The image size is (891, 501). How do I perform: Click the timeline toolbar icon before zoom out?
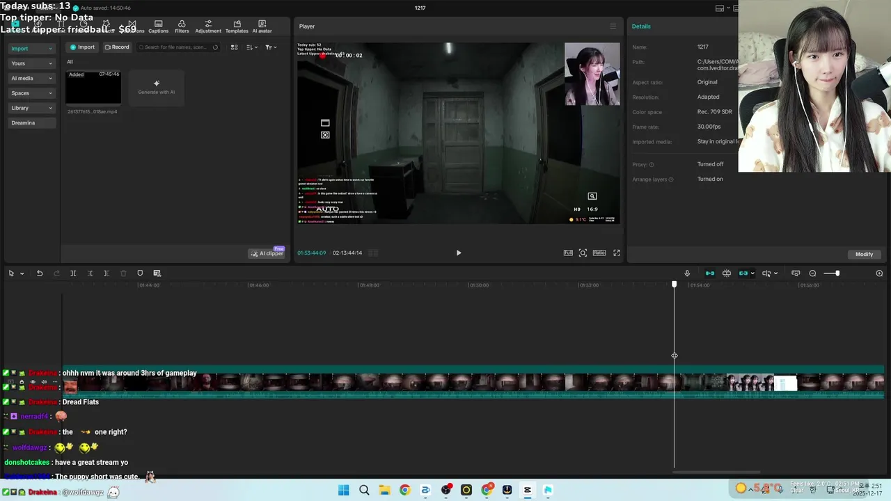796,273
